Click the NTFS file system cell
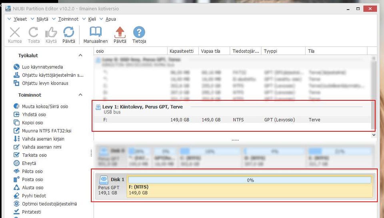Viewport: 384px width, 218px height. tap(238, 120)
